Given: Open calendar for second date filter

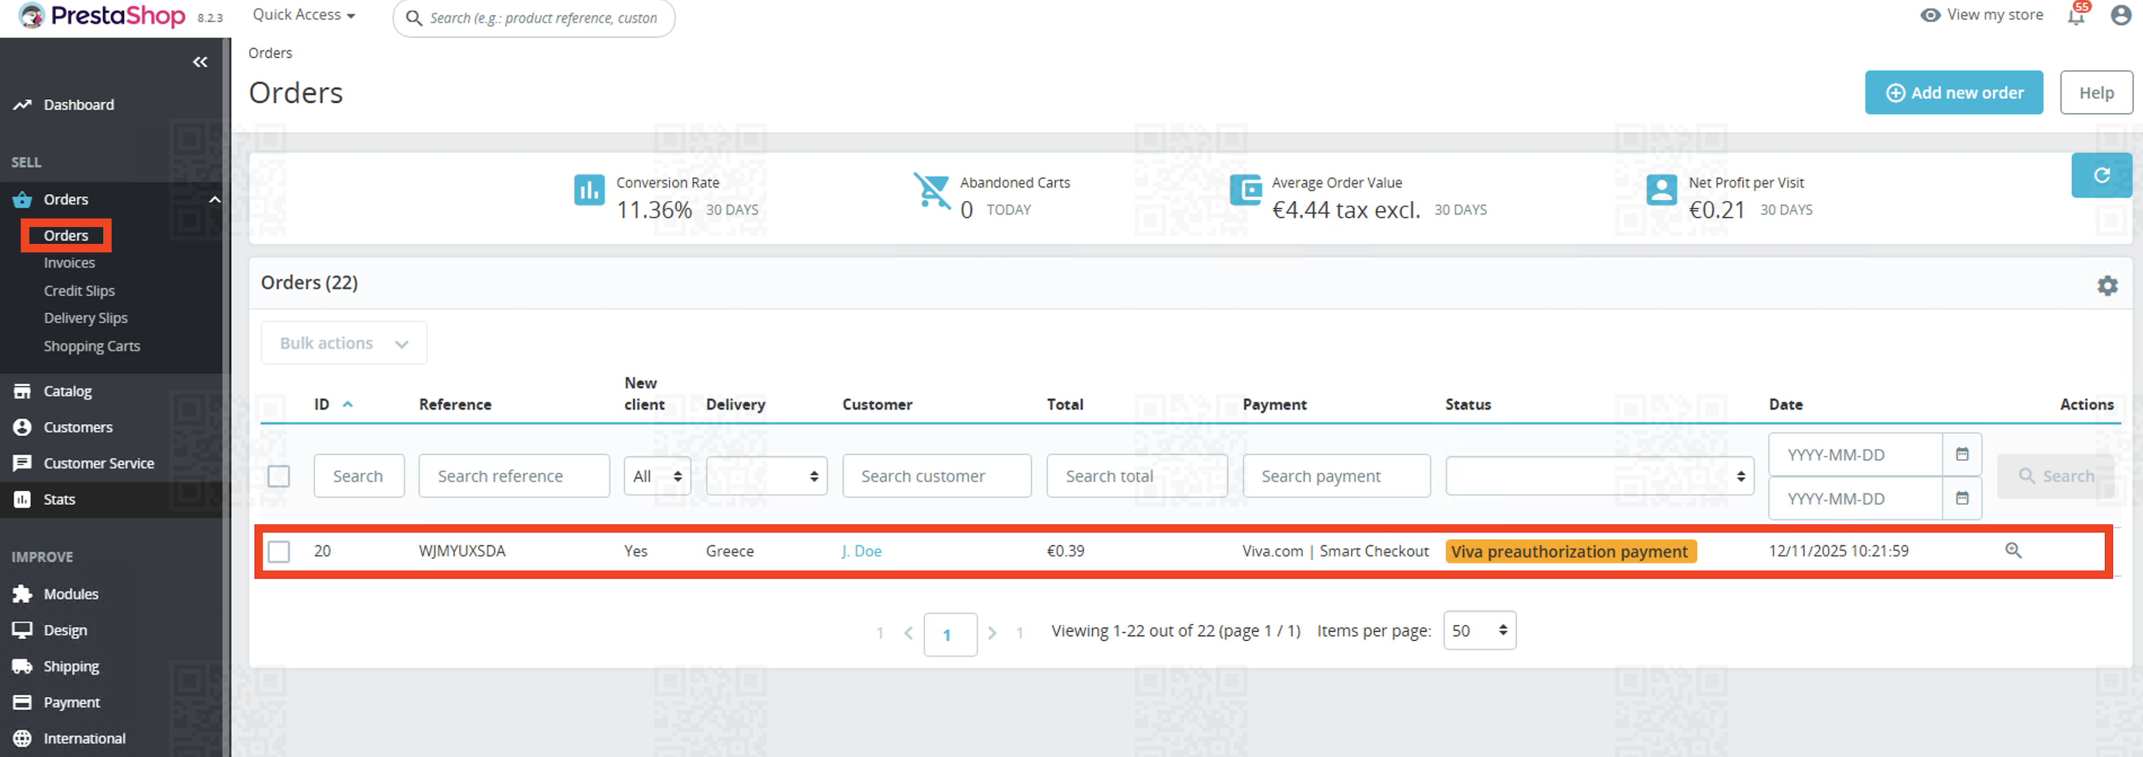Looking at the screenshot, I should [x=1962, y=498].
